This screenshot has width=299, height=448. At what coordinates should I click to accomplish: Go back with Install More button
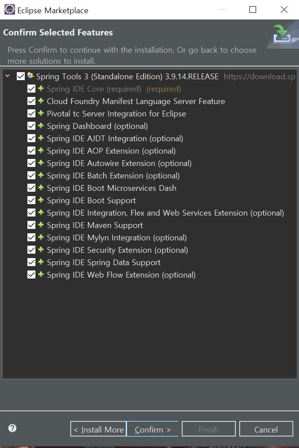coord(99,429)
